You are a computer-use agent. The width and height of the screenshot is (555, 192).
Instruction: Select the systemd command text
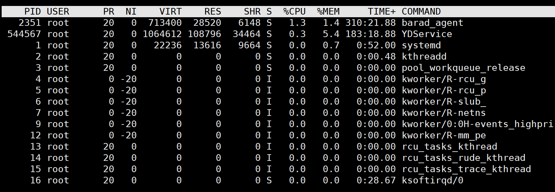click(421, 45)
